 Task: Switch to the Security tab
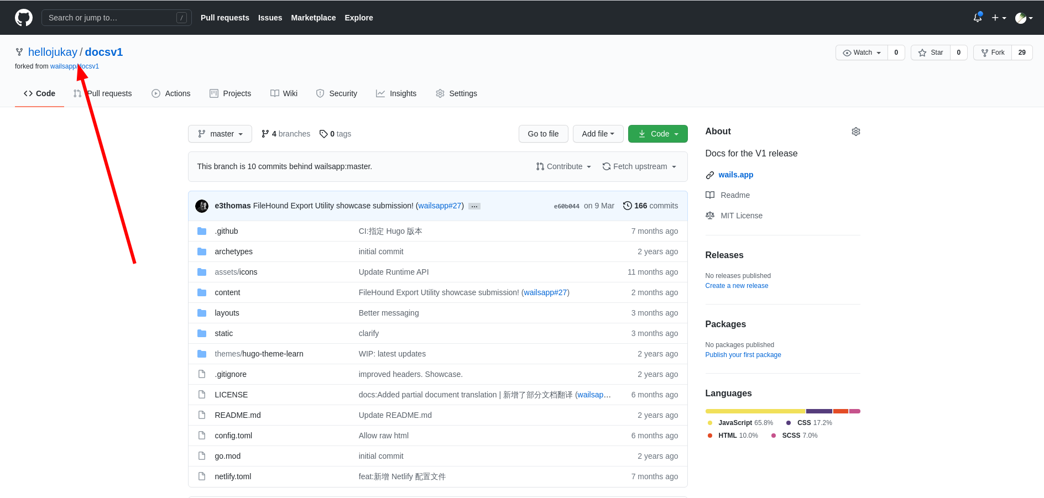click(x=337, y=93)
